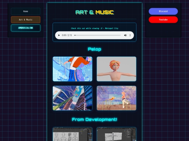Open the Youtube link
This screenshot has height=141, width=189.
coord(163,19)
